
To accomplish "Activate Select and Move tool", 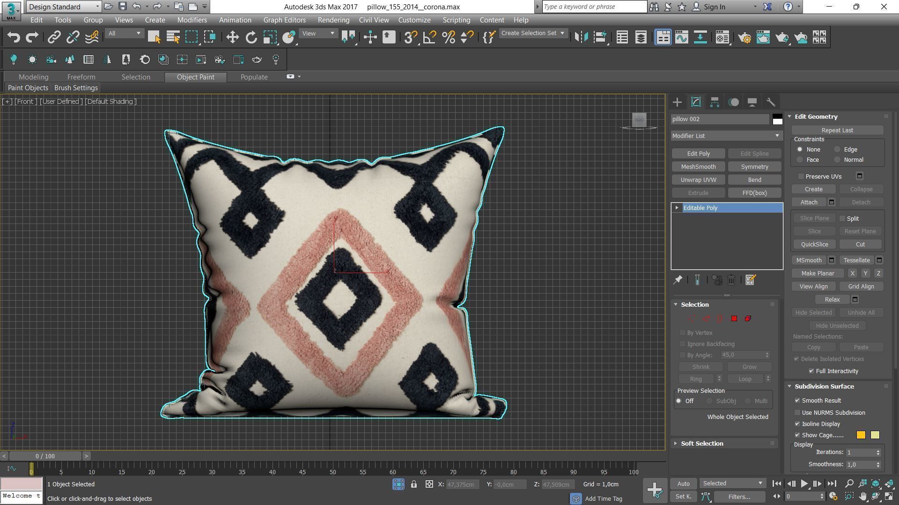I will click(232, 37).
